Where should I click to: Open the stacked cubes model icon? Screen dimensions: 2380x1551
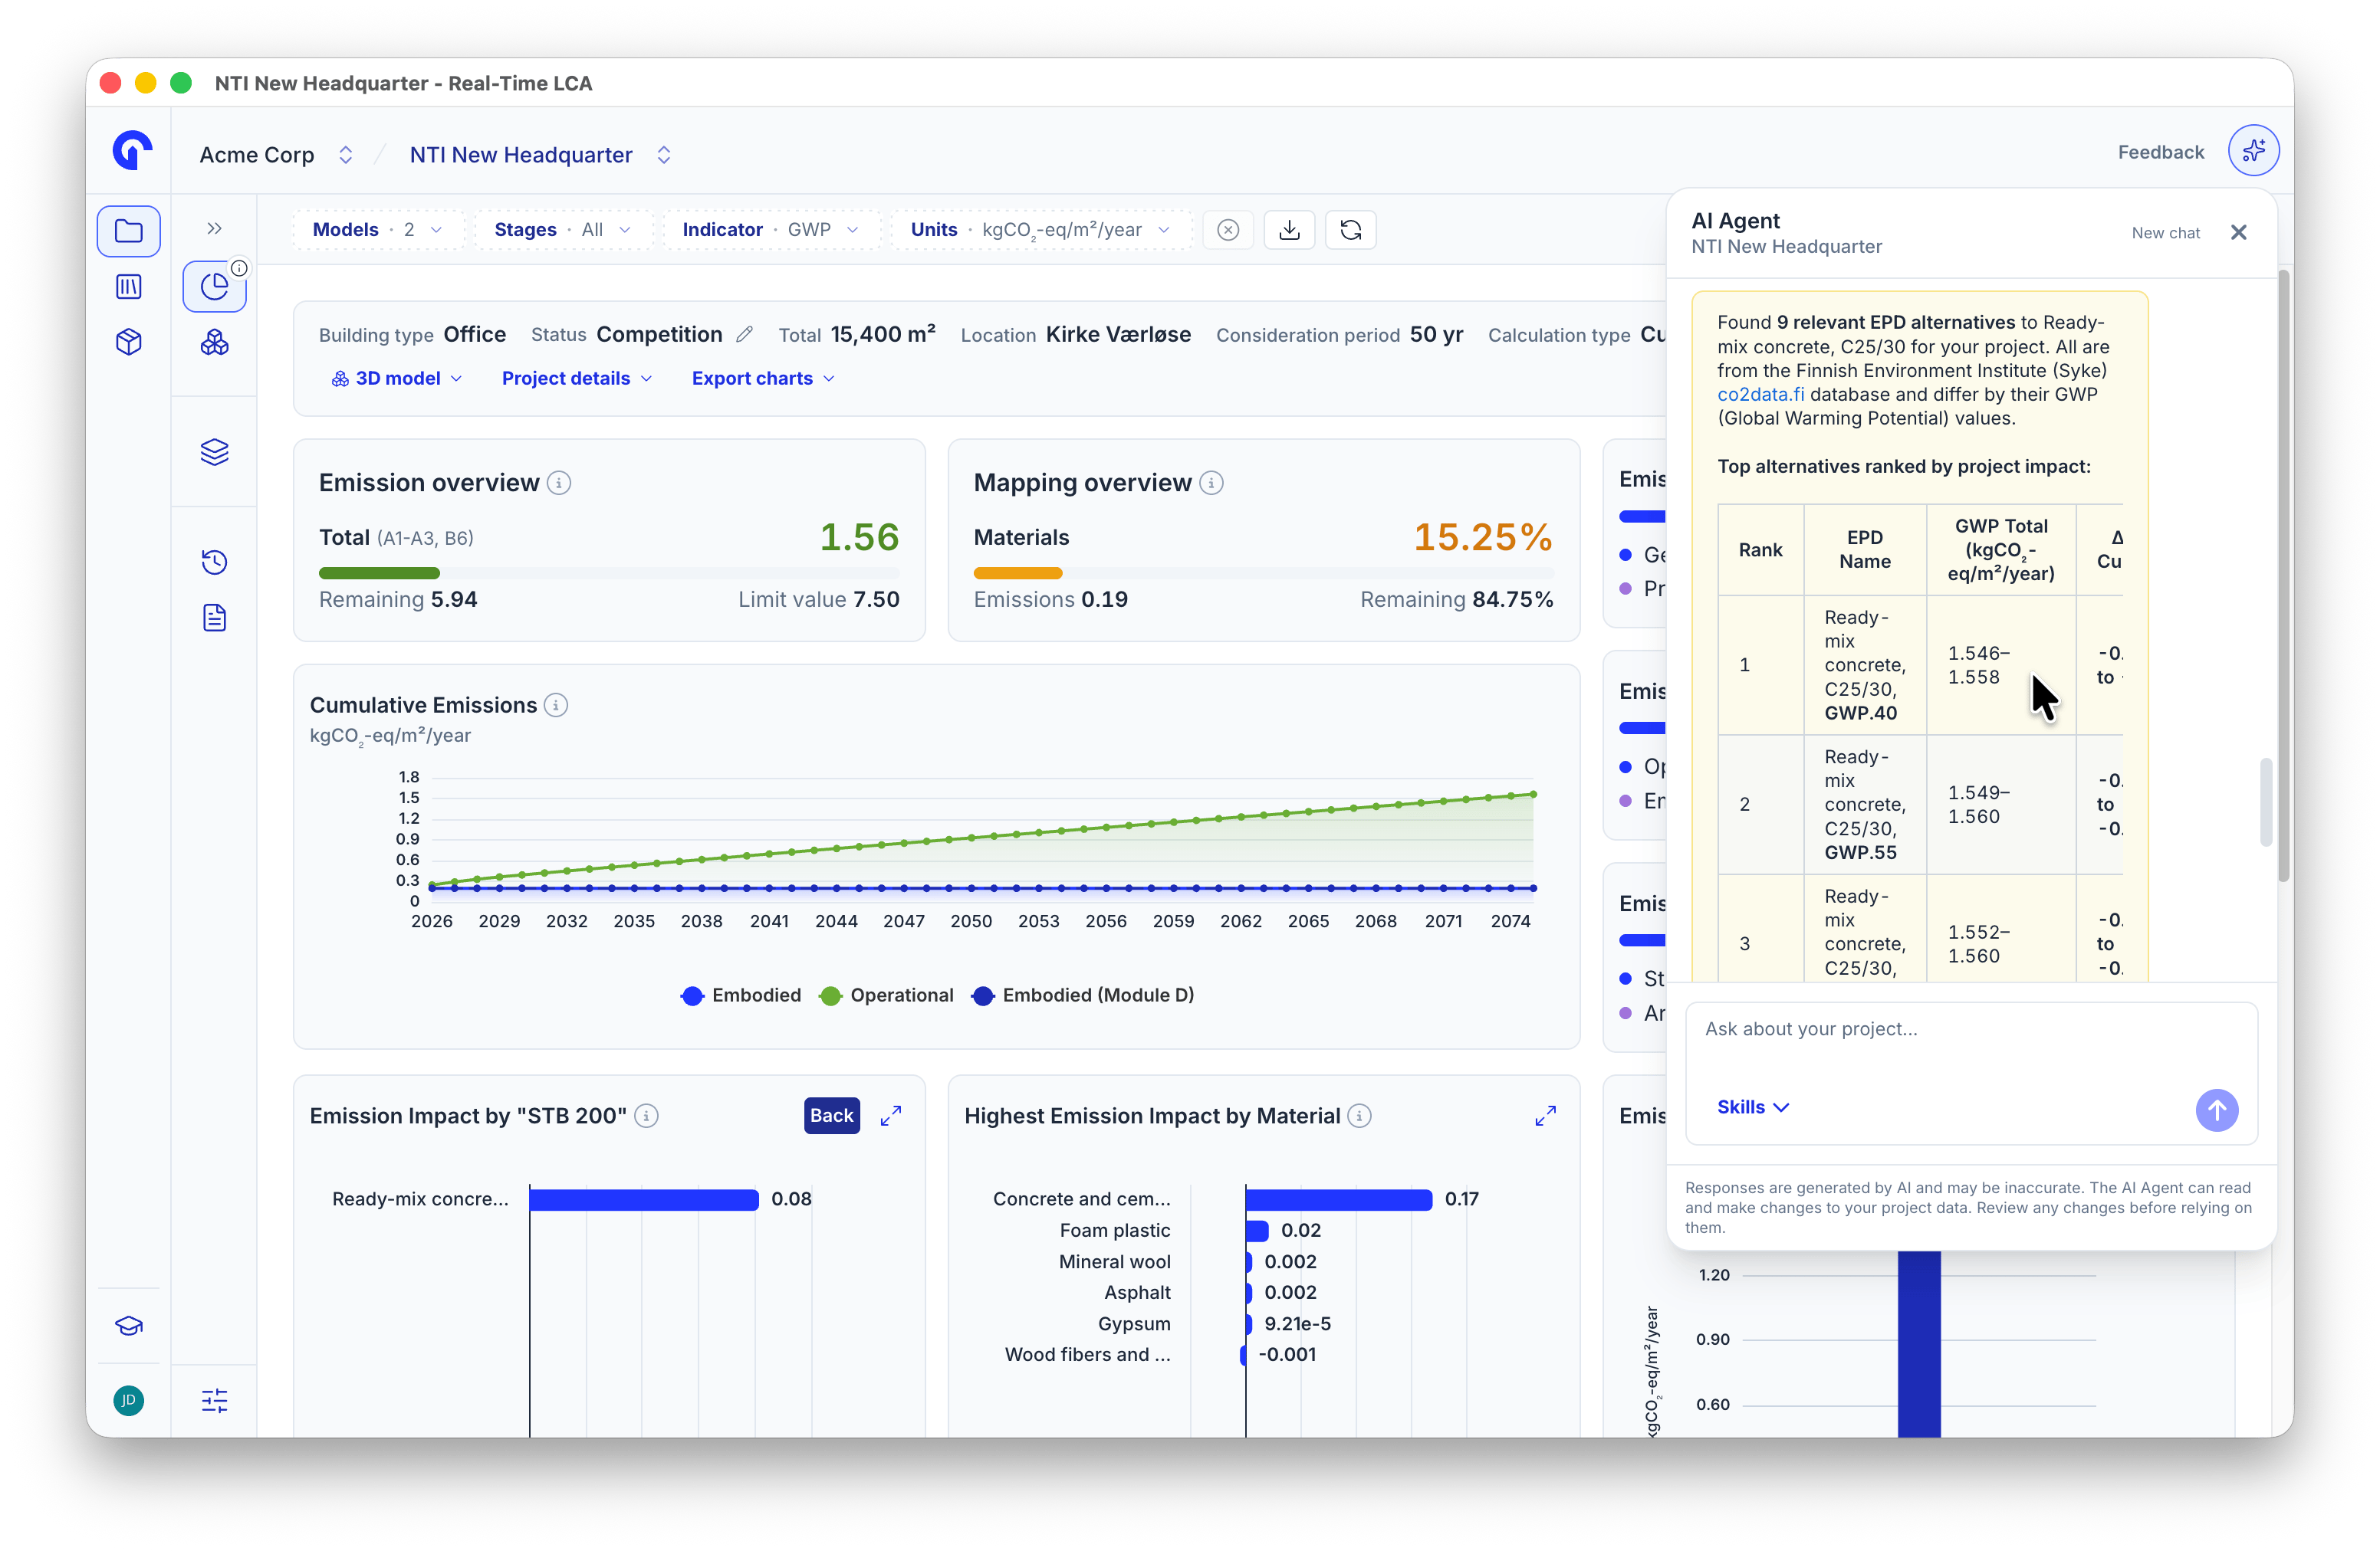point(214,343)
